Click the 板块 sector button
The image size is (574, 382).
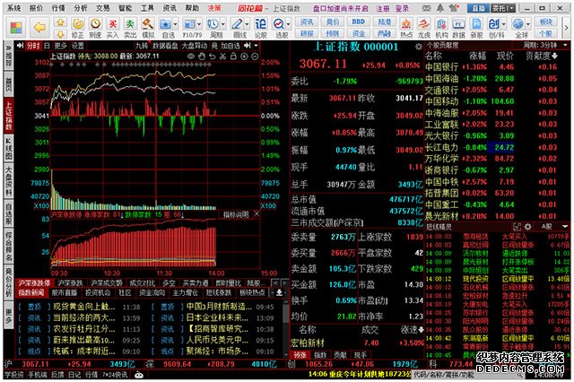[x=546, y=22]
